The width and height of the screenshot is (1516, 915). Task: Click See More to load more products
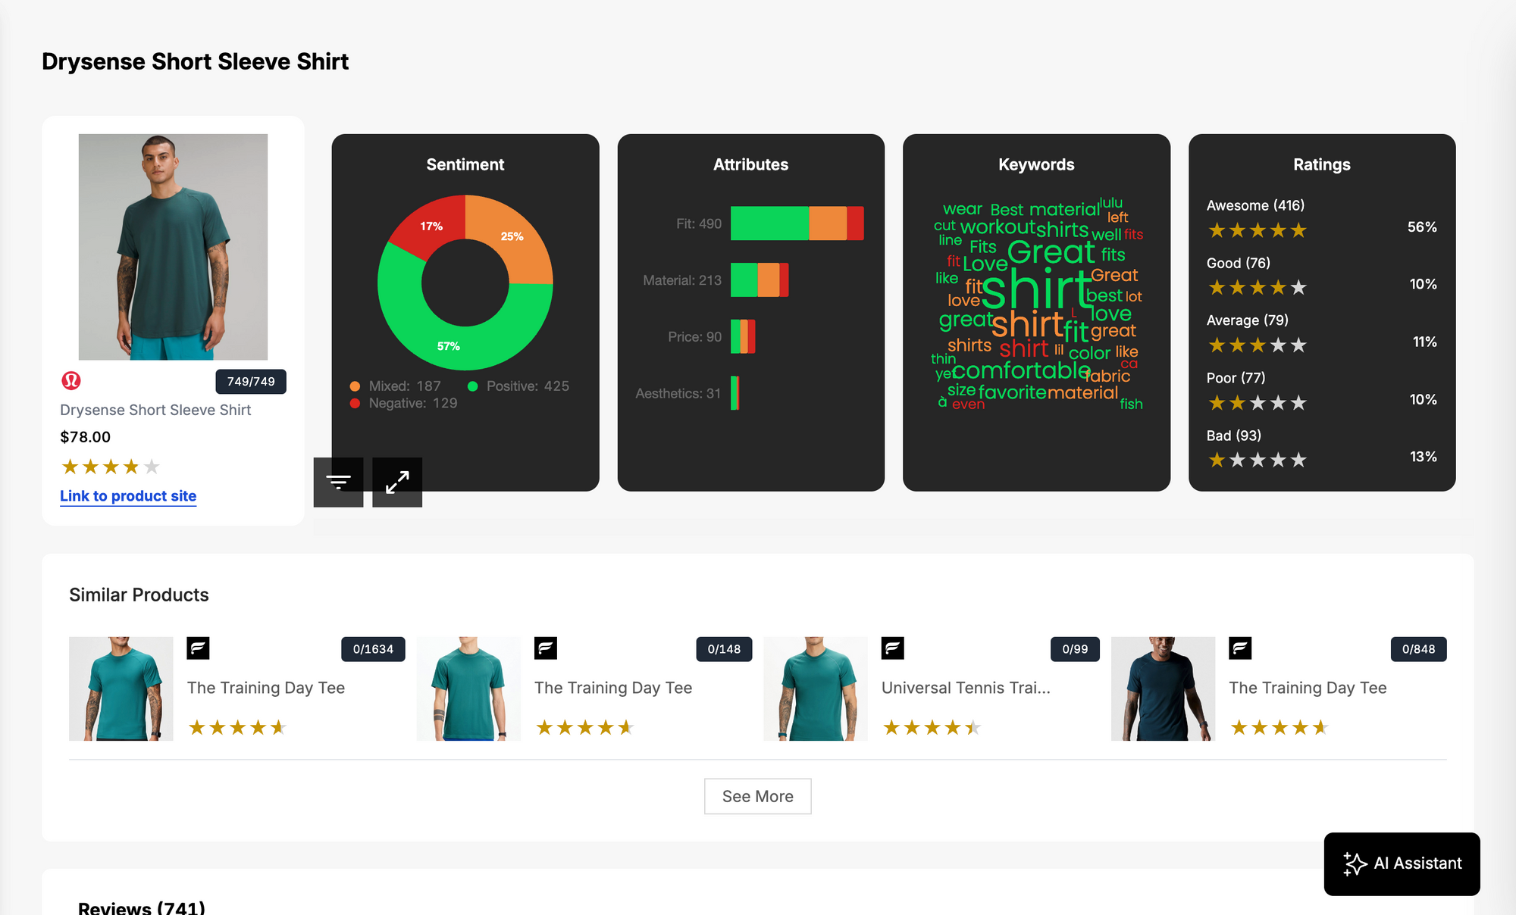pyautogui.click(x=758, y=796)
